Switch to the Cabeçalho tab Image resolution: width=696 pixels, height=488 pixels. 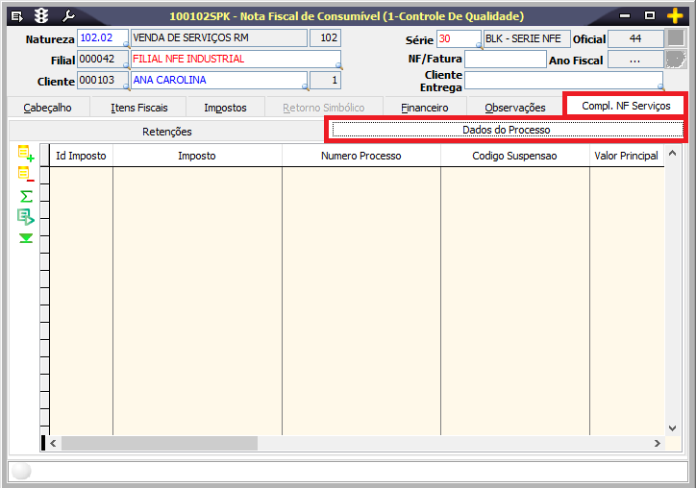pyautogui.click(x=48, y=108)
